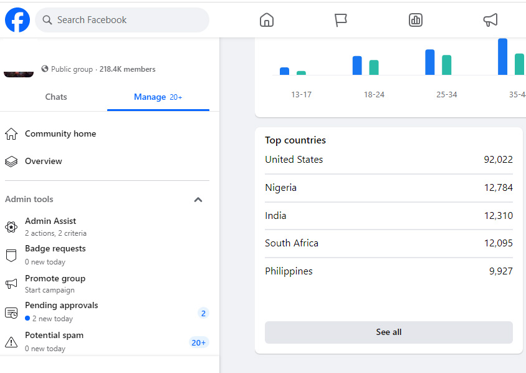The image size is (526, 373).
Task: Focus the Search Facebook field
Action: coord(122,20)
